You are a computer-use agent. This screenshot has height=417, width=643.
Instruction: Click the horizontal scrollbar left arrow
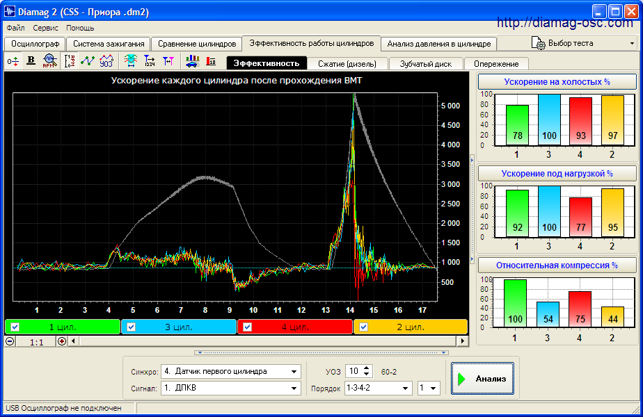coord(73,341)
